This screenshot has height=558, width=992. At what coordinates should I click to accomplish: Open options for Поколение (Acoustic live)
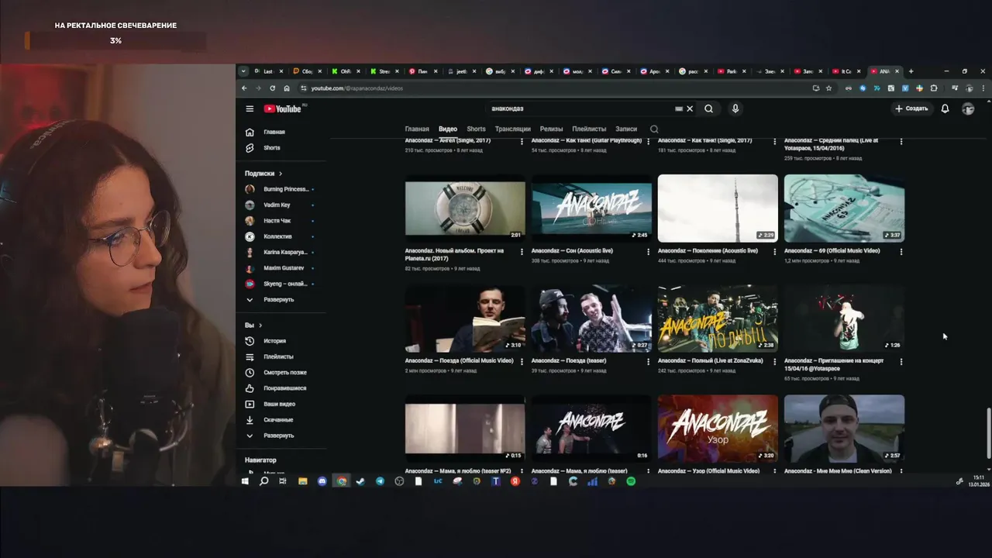pyautogui.click(x=774, y=252)
